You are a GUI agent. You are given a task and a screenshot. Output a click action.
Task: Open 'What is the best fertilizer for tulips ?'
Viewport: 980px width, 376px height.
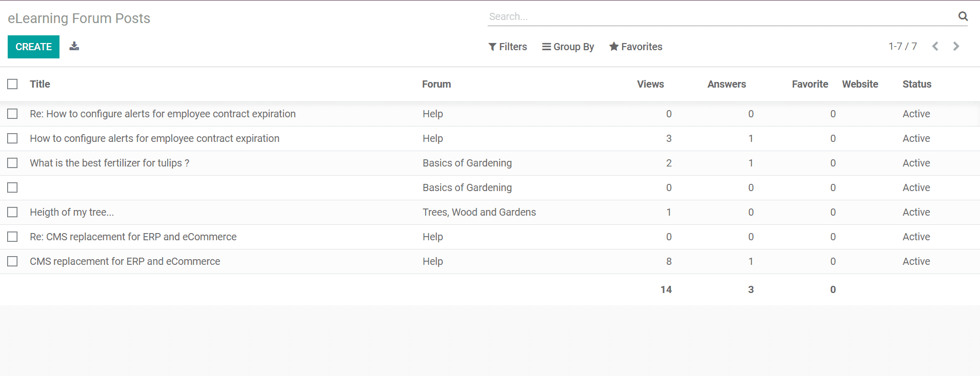[x=109, y=163]
